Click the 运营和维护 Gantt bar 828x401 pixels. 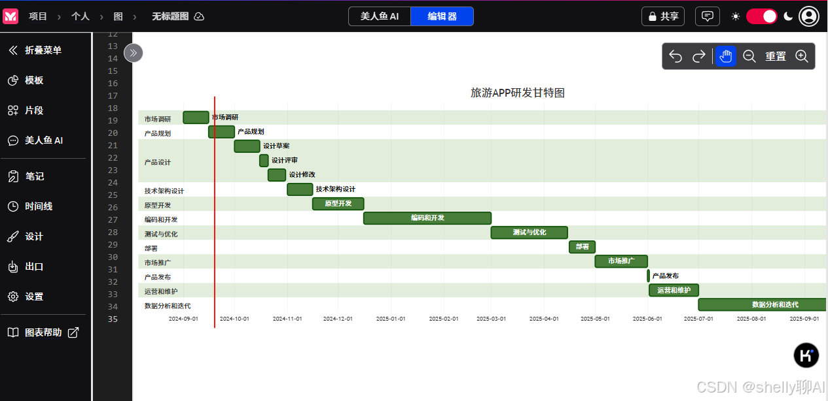(674, 290)
